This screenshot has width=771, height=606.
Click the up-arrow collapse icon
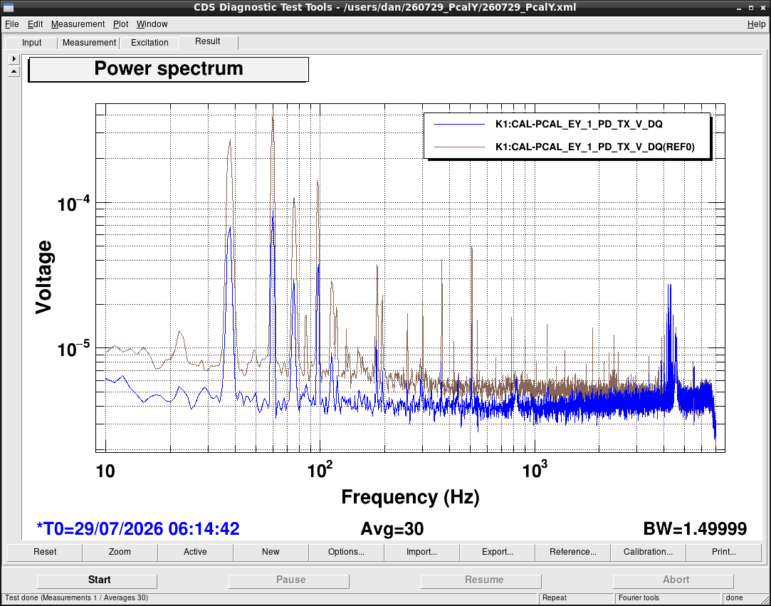pyautogui.click(x=14, y=71)
